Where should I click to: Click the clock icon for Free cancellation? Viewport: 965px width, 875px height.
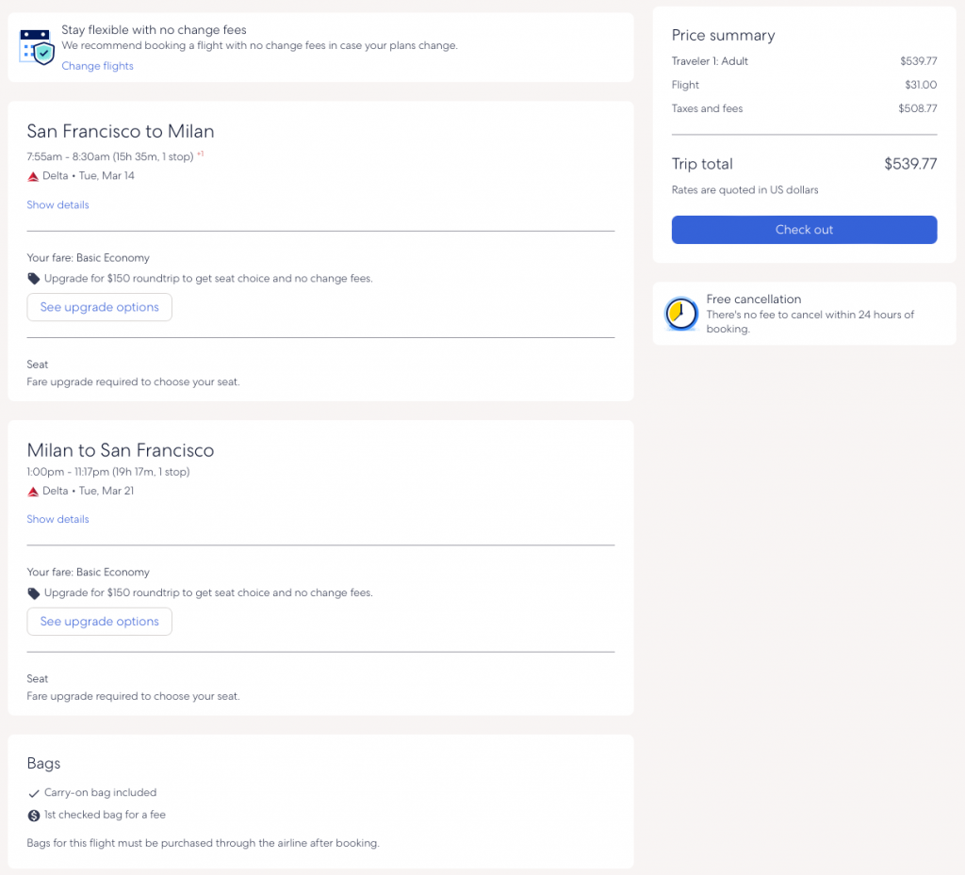tap(680, 314)
